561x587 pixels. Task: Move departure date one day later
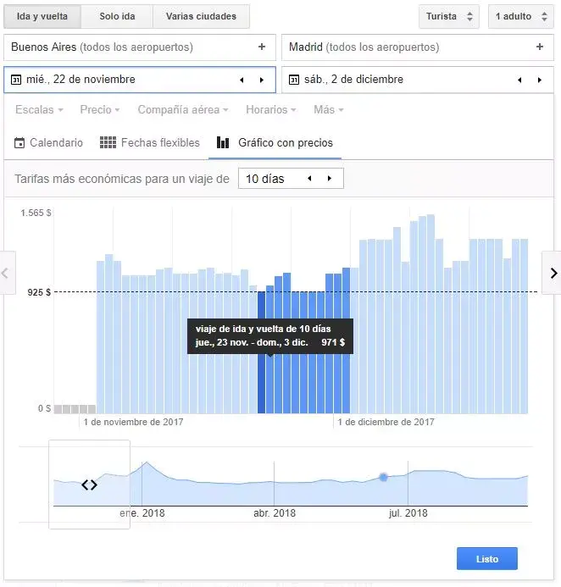coord(262,80)
